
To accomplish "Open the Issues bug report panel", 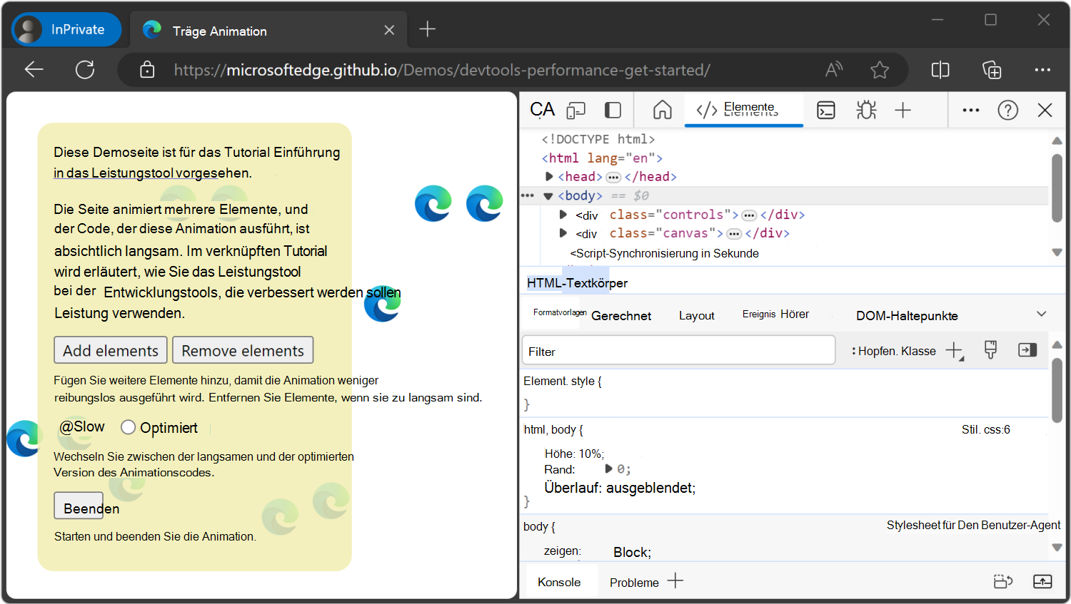I will [x=865, y=110].
